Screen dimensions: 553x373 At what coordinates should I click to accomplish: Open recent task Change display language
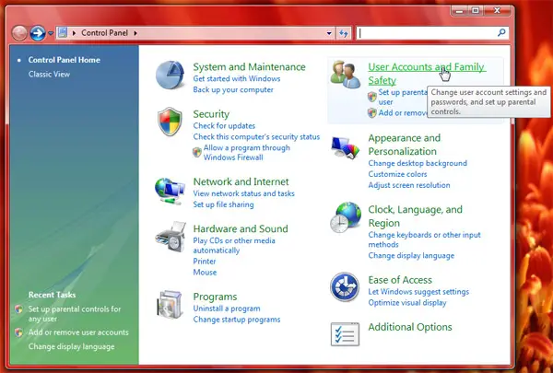coord(71,346)
